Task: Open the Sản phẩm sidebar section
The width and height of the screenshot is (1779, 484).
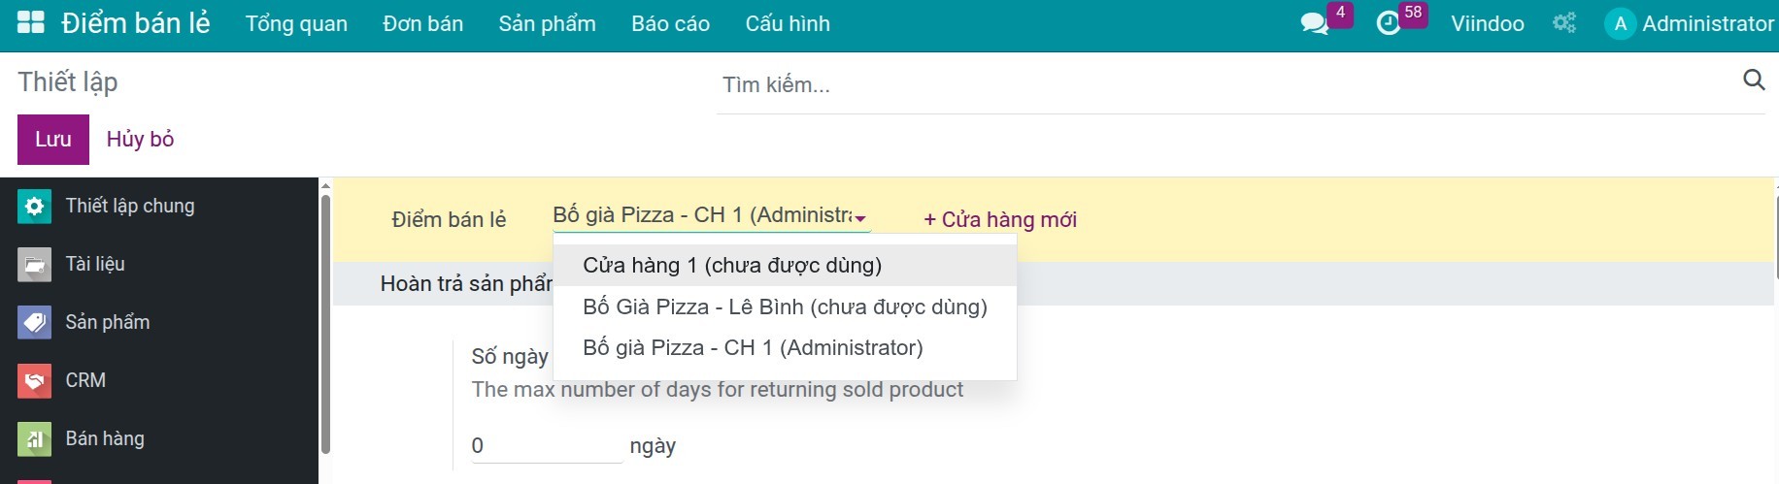Action: tap(107, 322)
